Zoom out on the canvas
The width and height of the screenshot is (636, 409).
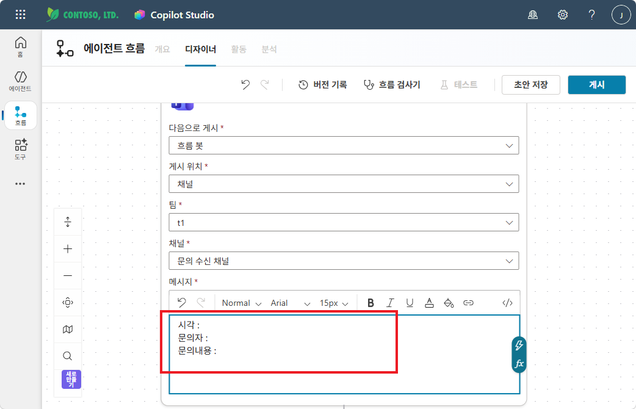click(x=68, y=275)
